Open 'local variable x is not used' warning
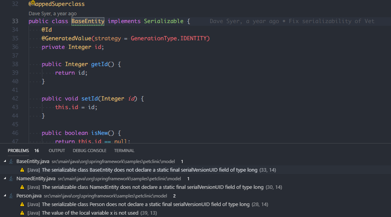Image resolution: width=391 pixels, height=217 pixels. (90, 213)
